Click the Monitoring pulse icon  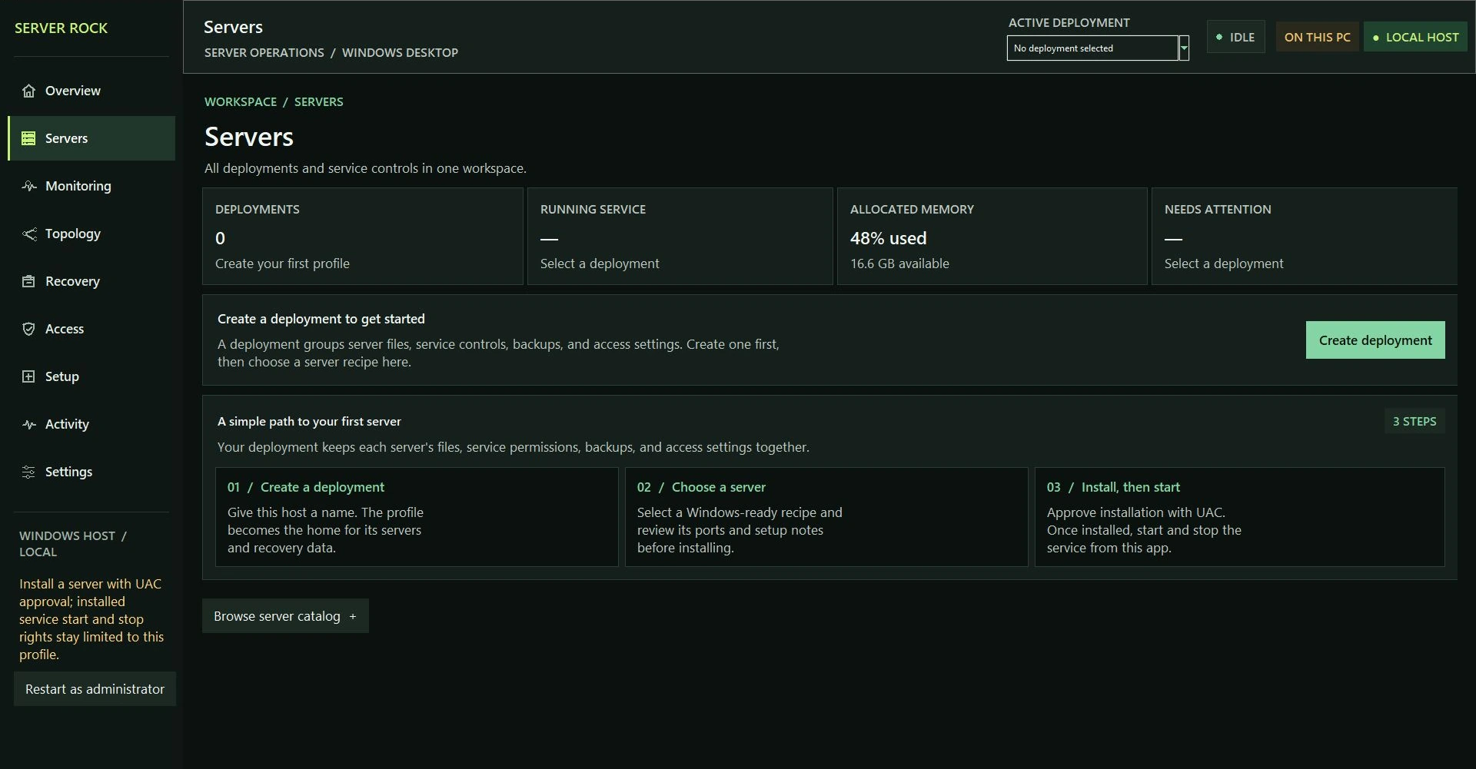point(28,186)
